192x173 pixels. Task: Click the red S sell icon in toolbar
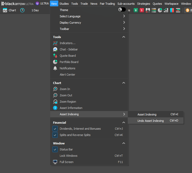142,10
